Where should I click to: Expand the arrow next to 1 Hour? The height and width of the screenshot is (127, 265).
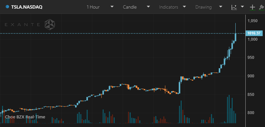[112, 7]
